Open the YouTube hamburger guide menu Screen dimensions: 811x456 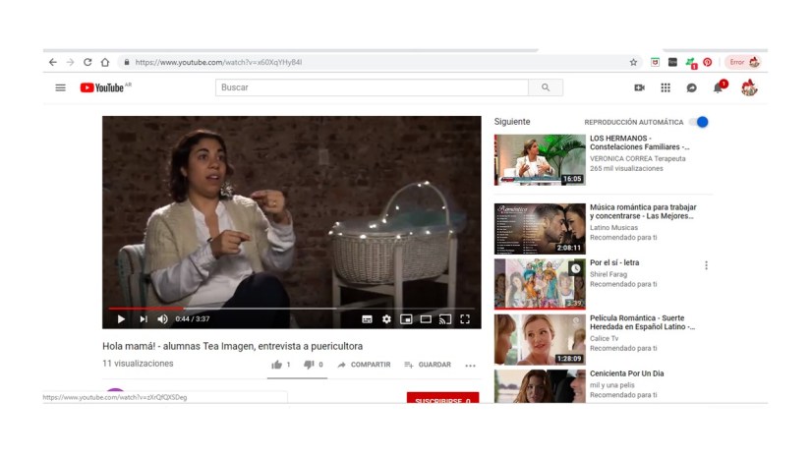coord(61,87)
